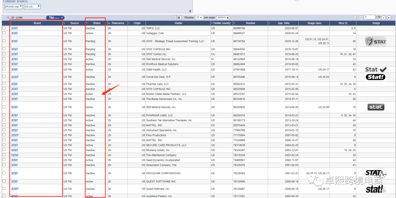Go to the next results page

pyautogui.click(x=384, y=18)
